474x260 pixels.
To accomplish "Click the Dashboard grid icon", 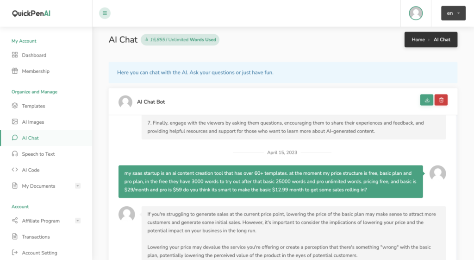I will coord(15,55).
